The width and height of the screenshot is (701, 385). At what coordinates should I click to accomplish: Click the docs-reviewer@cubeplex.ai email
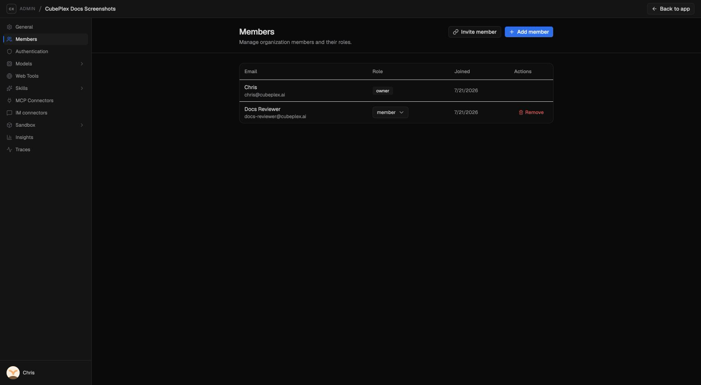click(275, 116)
